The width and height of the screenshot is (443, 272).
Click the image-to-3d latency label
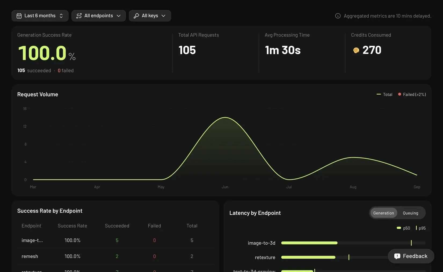coord(262,243)
